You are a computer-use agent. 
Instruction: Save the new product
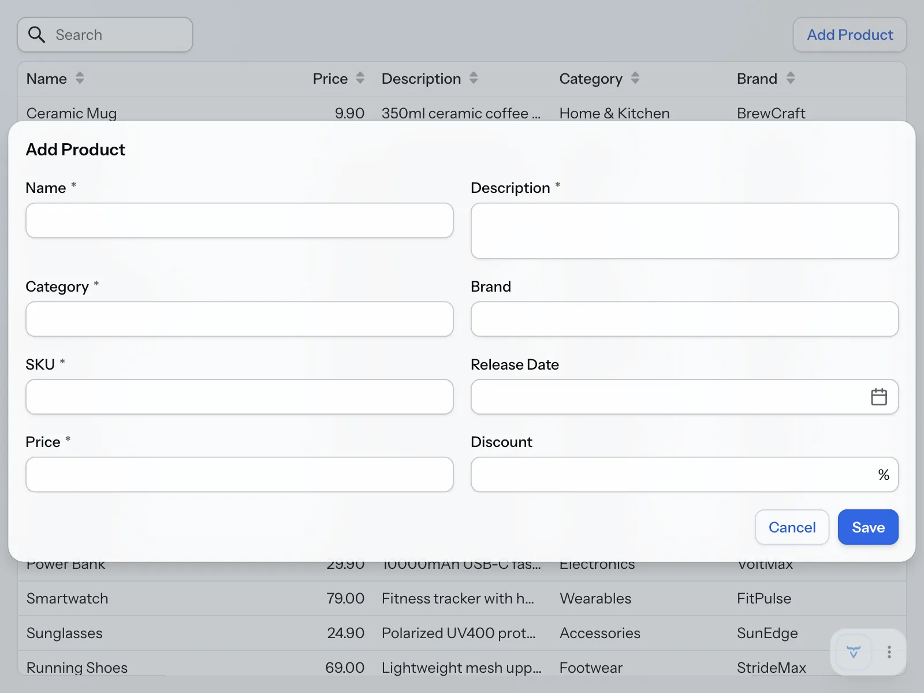coord(868,527)
